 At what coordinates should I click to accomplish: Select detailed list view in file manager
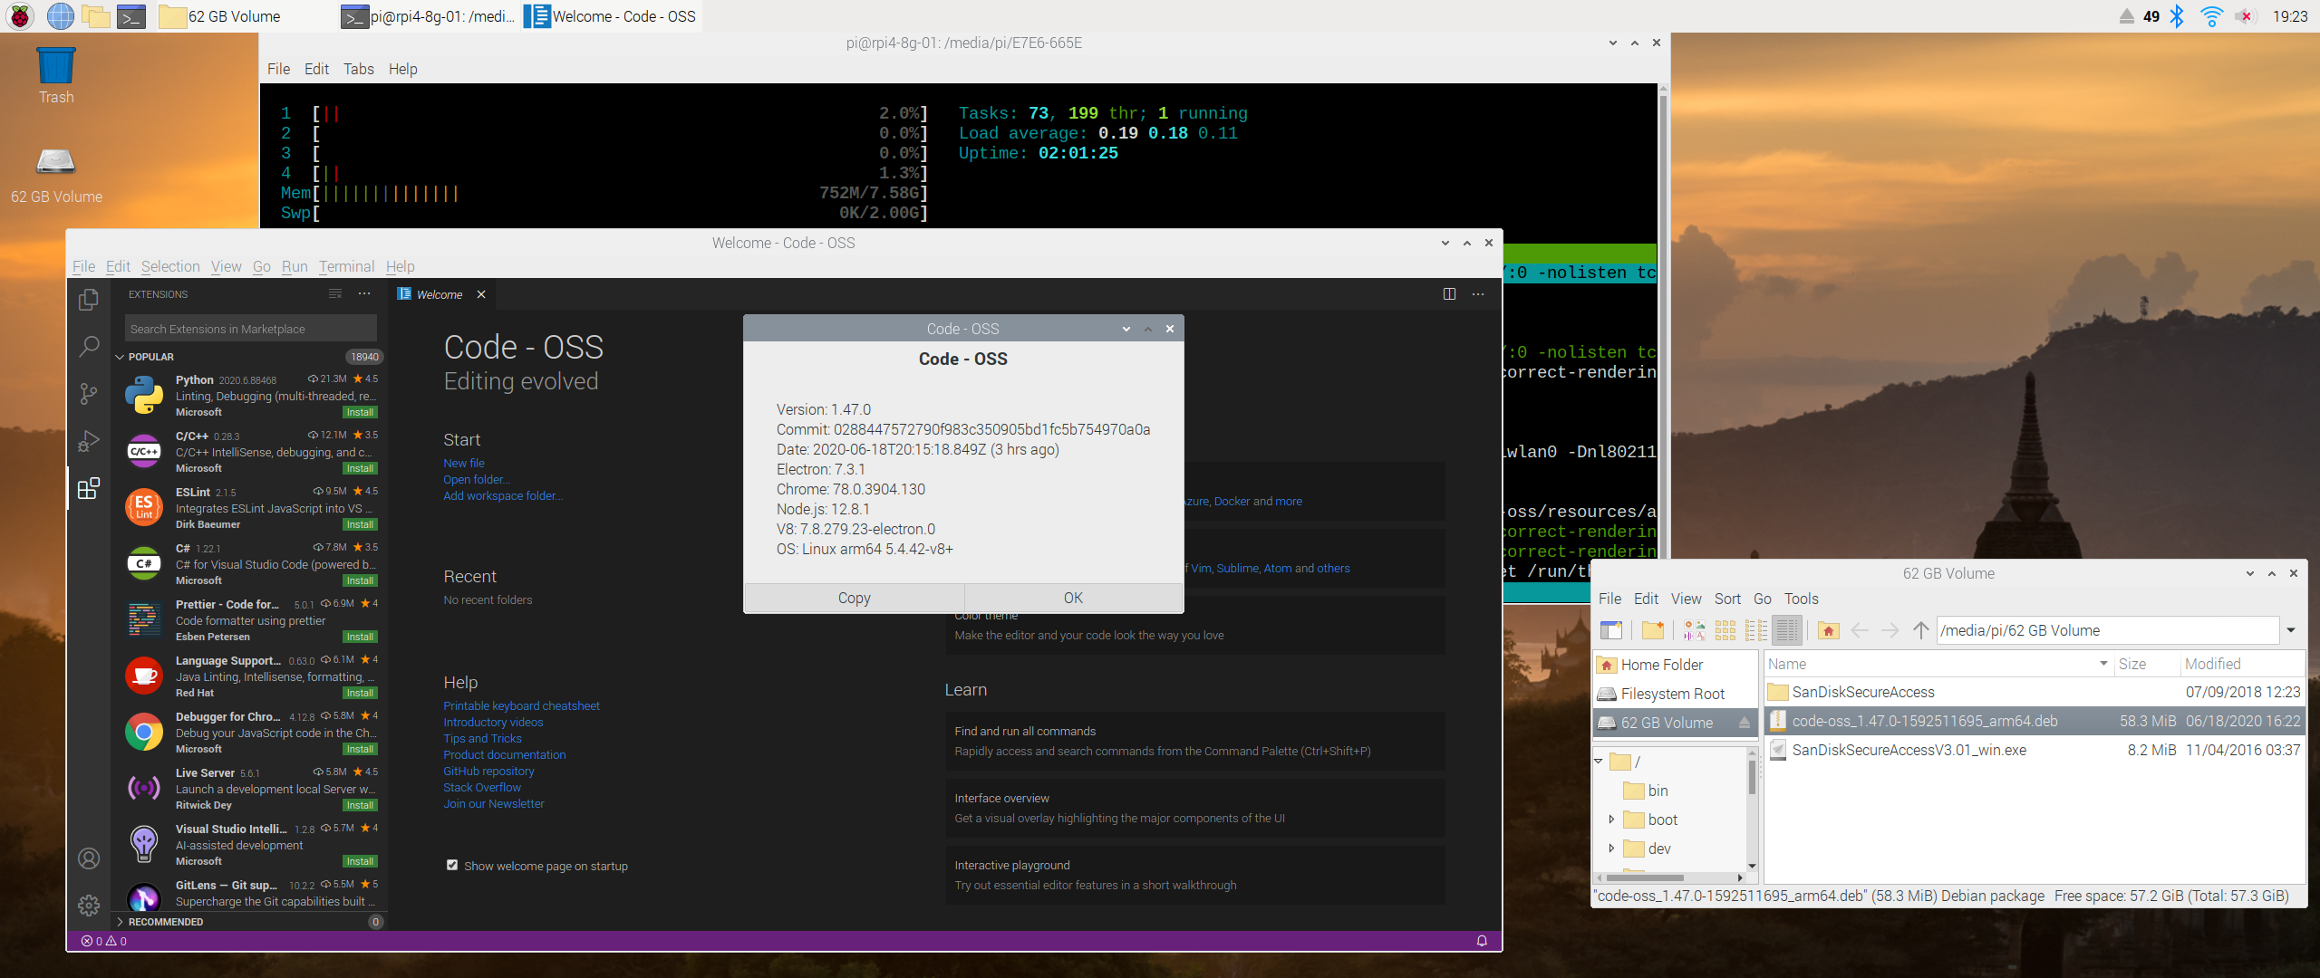click(x=1787, y=630)
